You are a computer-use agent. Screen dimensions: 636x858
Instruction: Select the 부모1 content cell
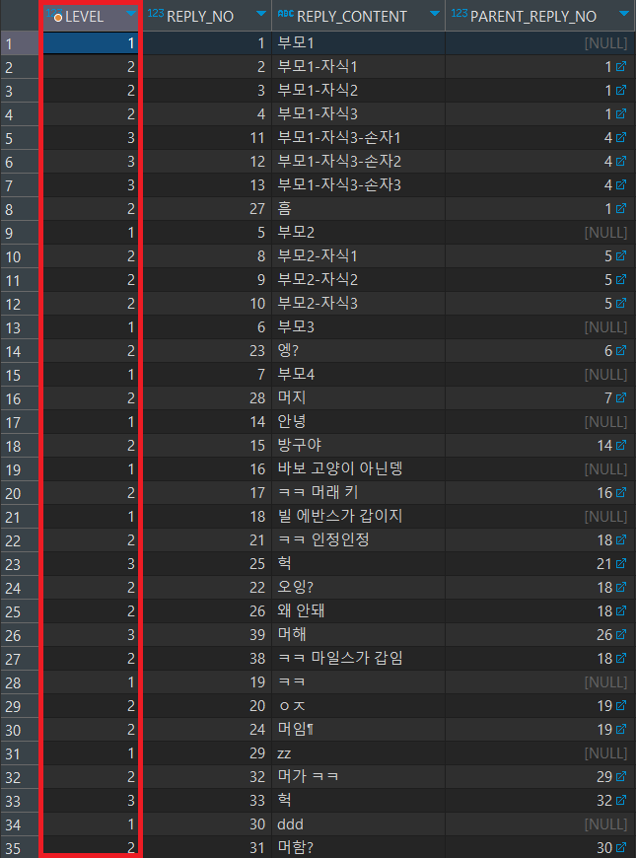pos(358,43)
